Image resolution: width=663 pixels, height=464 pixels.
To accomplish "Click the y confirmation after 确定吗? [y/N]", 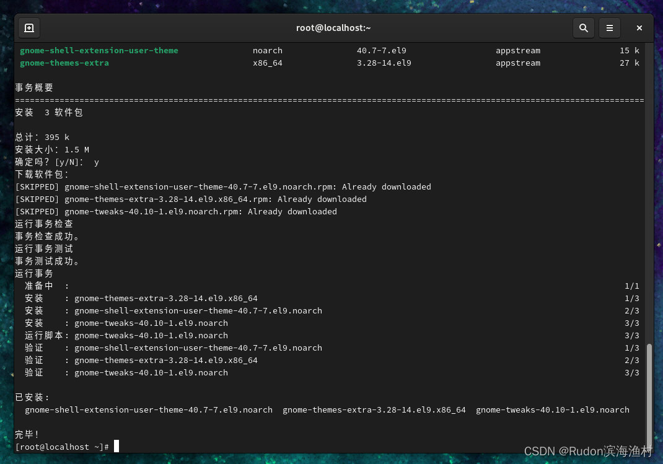I will [x=97, y=162].
